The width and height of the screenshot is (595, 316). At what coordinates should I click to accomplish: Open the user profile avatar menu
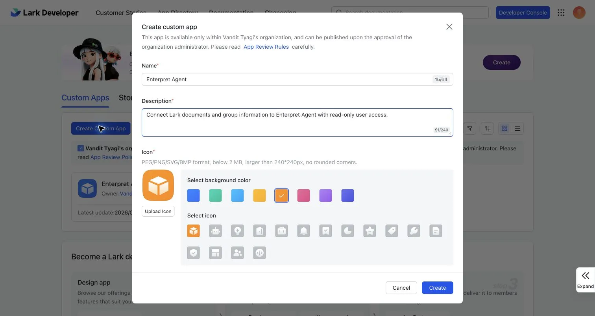point(579,13)
